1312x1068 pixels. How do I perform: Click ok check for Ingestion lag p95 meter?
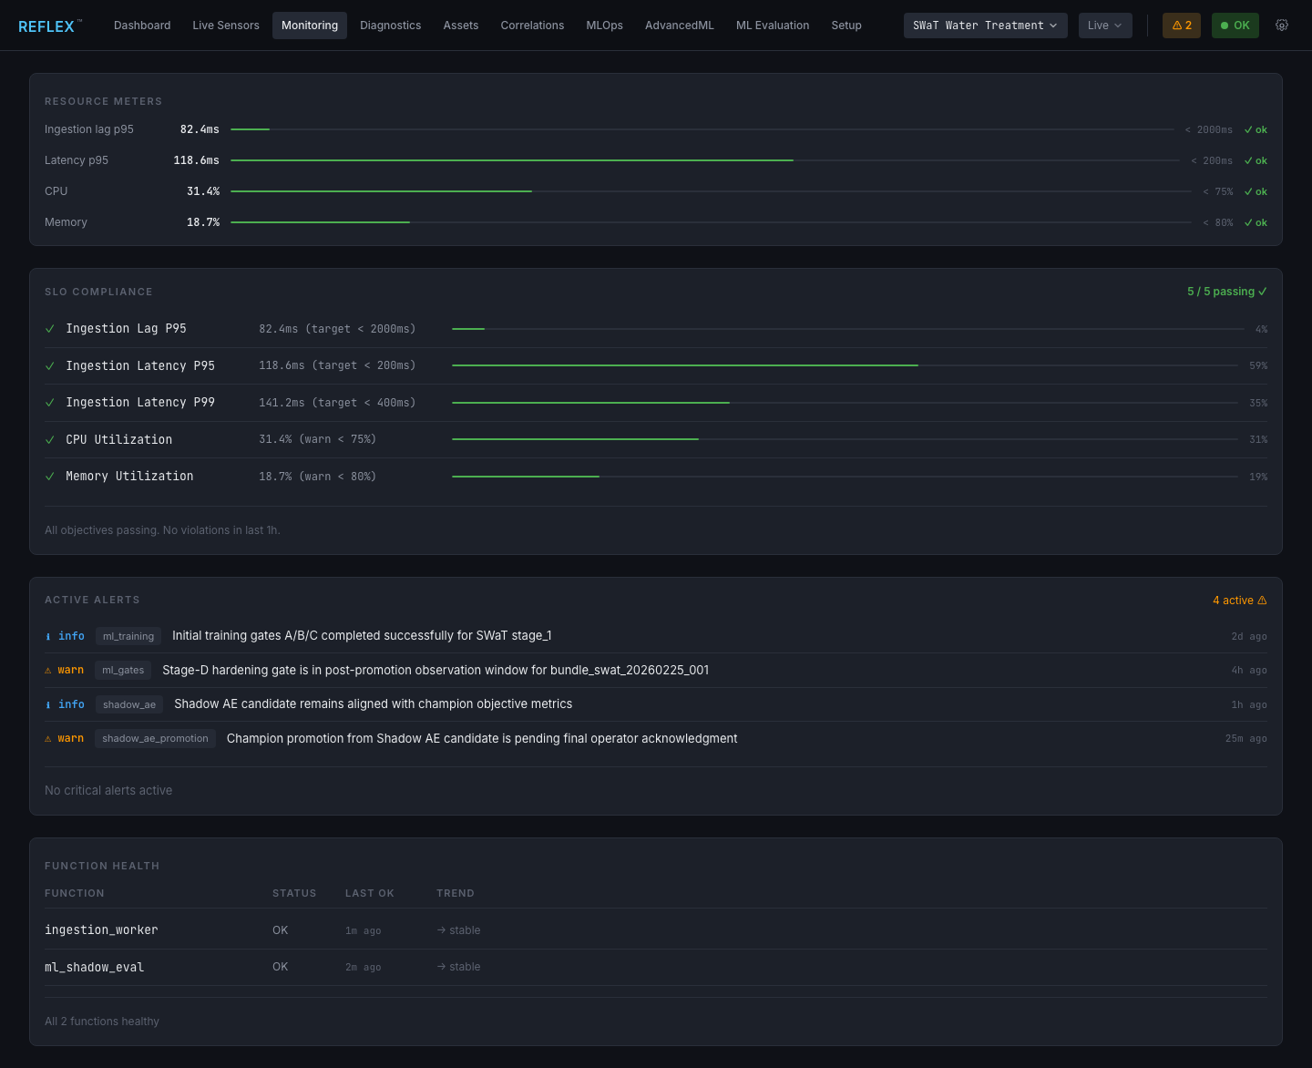pyautogui.click(x=1256, y=130)
